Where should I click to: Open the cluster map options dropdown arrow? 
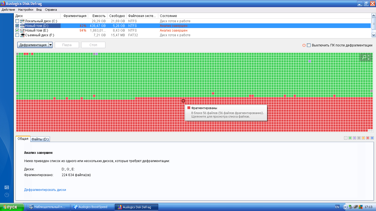pos(369,59)
